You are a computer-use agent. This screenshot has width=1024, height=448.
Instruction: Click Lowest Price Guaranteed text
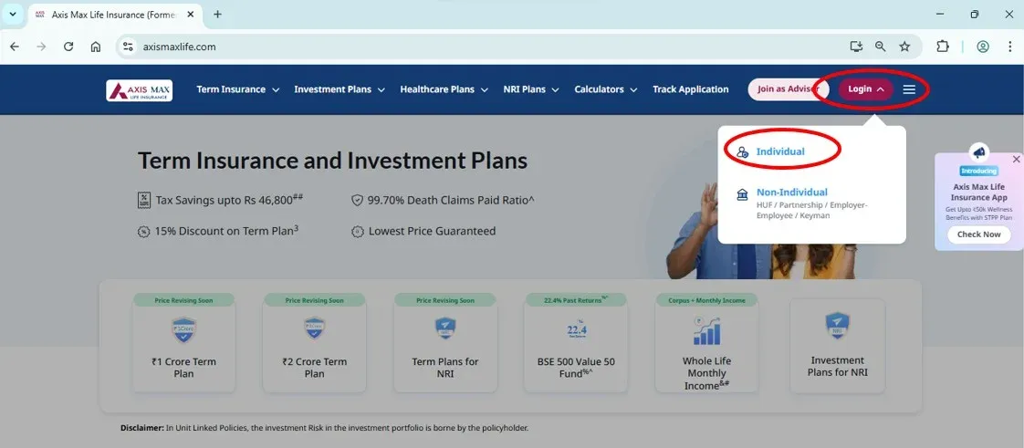click(432, 231)
